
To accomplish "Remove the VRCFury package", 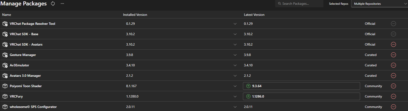I will tap(393, 96).
